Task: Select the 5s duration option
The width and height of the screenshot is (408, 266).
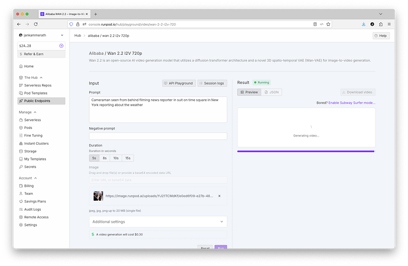Action: [x=94, y=158]
